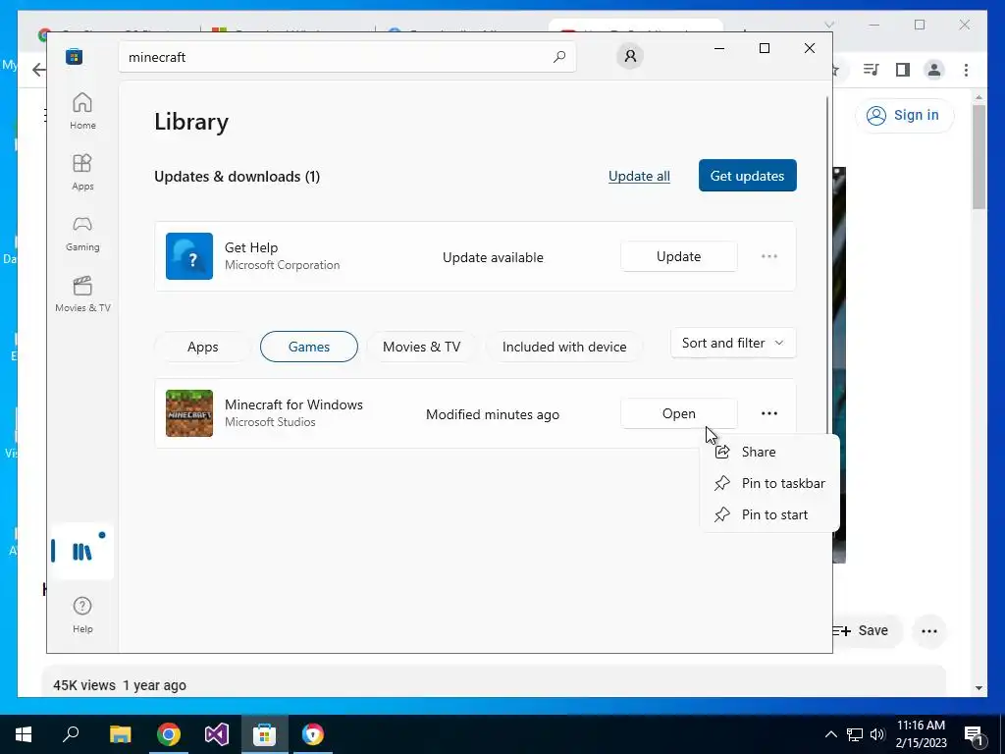Click the 'Update available' status text
This screenshot has height=754, width=1005.
pyautogui.click(x=493, y=258)
